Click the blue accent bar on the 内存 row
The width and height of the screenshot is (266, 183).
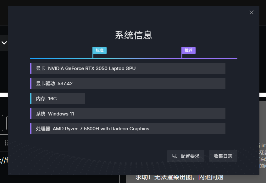coord(31,98)
